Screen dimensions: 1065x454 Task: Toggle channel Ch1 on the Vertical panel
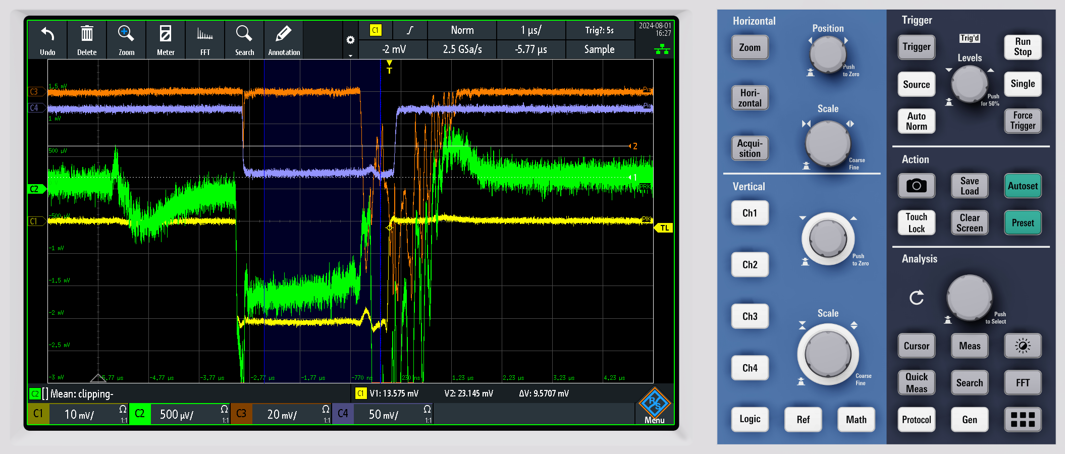pos(750,213)
